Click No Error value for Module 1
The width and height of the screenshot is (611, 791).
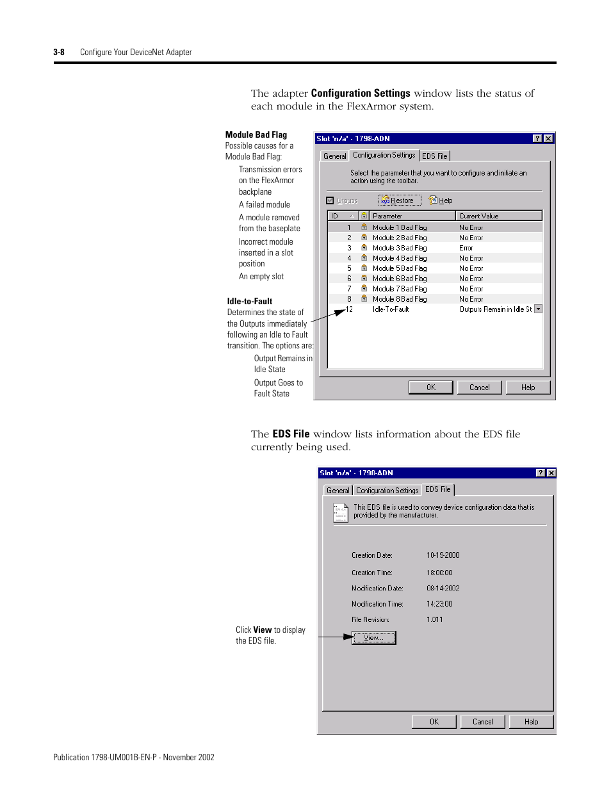(x=471, y=227)
